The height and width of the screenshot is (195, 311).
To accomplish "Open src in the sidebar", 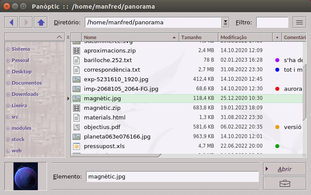I will click(x=15, y=117).
